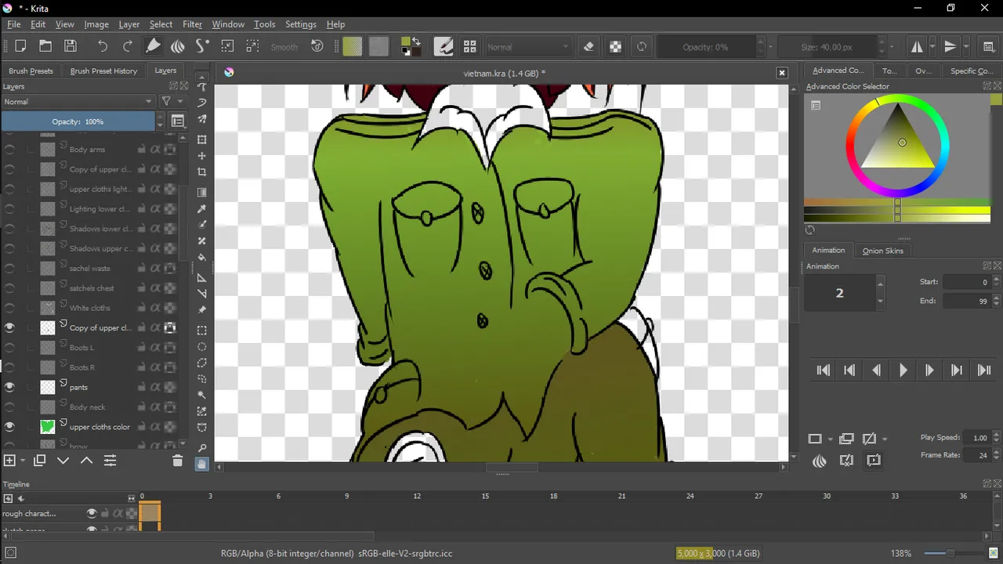Open the Filter menu

click(192, 24)
